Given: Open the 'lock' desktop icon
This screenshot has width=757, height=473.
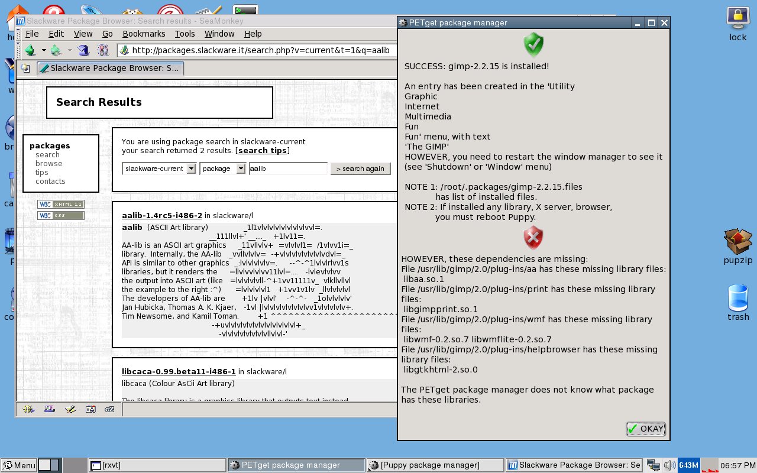Looking at the screenshot, I should click(x=737, y=24).
